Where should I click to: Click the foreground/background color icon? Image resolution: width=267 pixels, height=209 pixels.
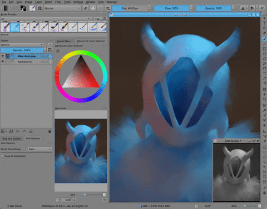[23, 8]
